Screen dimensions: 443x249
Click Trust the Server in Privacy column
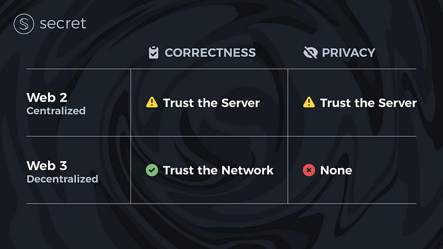click(368, 103)
